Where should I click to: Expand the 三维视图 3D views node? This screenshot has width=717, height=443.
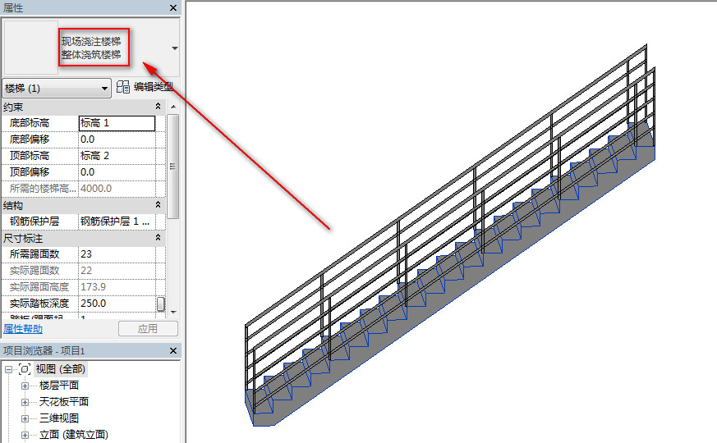(25, 418)
